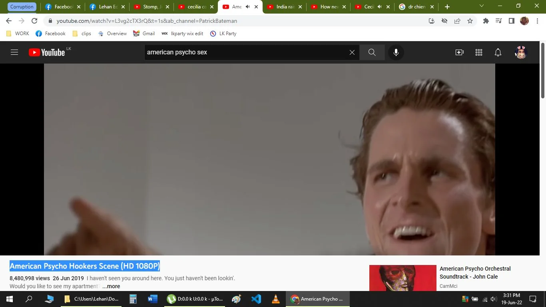Open Chrome media controls icon
Image resolution: width=546 pixels, height=307 pixels.
click(x=498, y=21)
